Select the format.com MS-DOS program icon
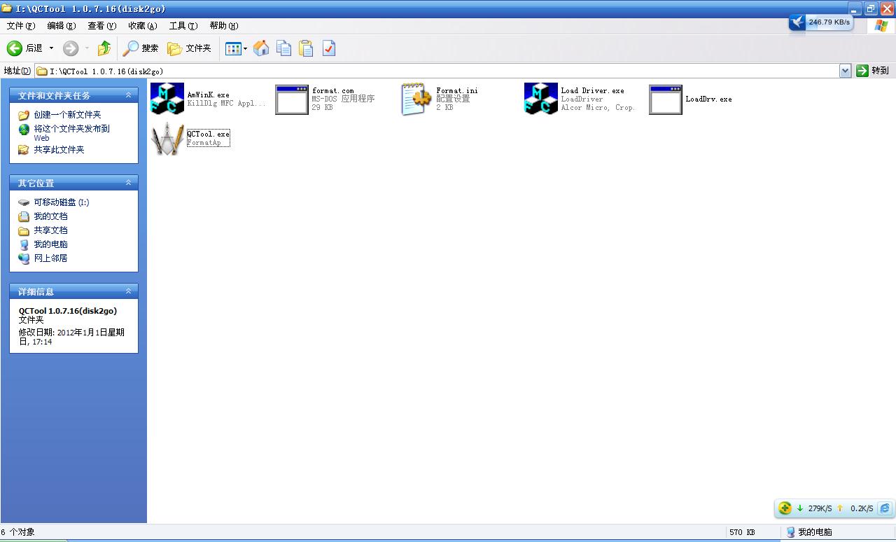Image resolution: width=896 pixels, height=542 pixels. point(292,99)
